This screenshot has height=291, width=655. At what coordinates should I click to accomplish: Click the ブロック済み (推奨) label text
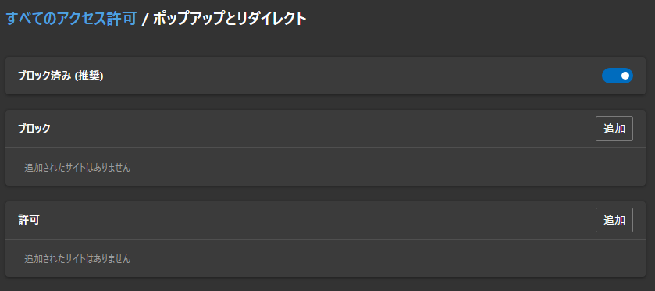click(x=61, y=76)
